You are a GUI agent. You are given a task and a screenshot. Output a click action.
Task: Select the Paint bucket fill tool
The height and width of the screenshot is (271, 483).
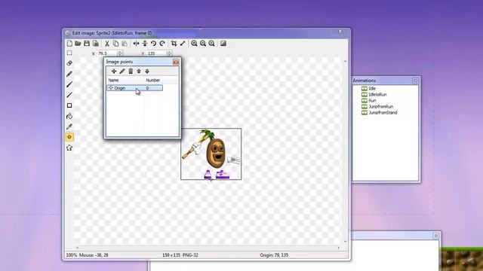click(69, 116)
